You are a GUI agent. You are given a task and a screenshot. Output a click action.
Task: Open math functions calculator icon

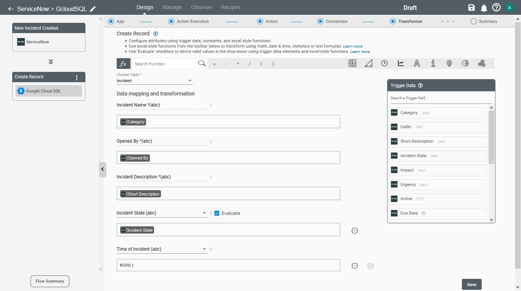[x=352, y=64]
